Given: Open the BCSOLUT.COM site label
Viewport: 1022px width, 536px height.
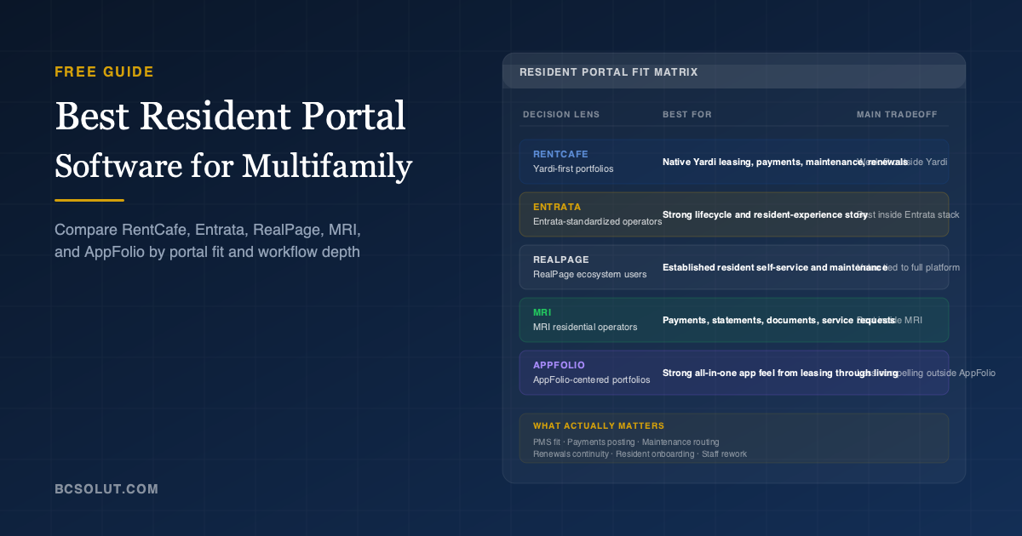Looking at the screenshot, I should point(106,489).
